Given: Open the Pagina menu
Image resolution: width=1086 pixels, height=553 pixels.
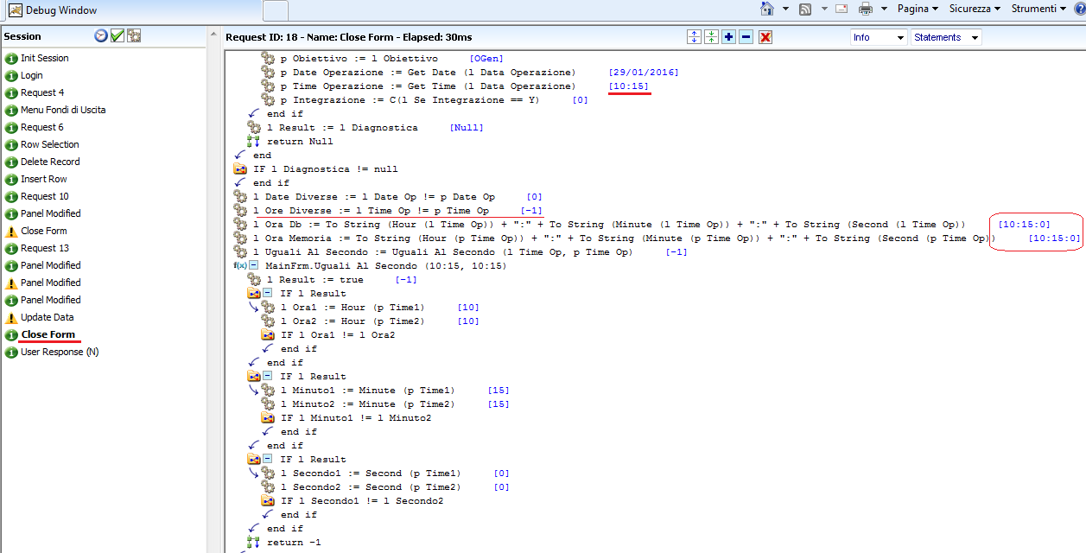Looking at the screenshot, I should [918, 9].
